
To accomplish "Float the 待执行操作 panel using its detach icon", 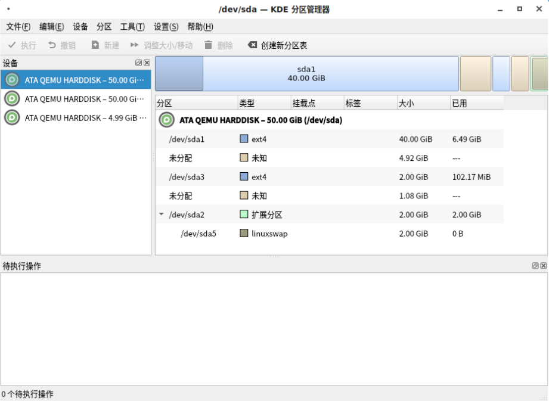I will point(535,266).
